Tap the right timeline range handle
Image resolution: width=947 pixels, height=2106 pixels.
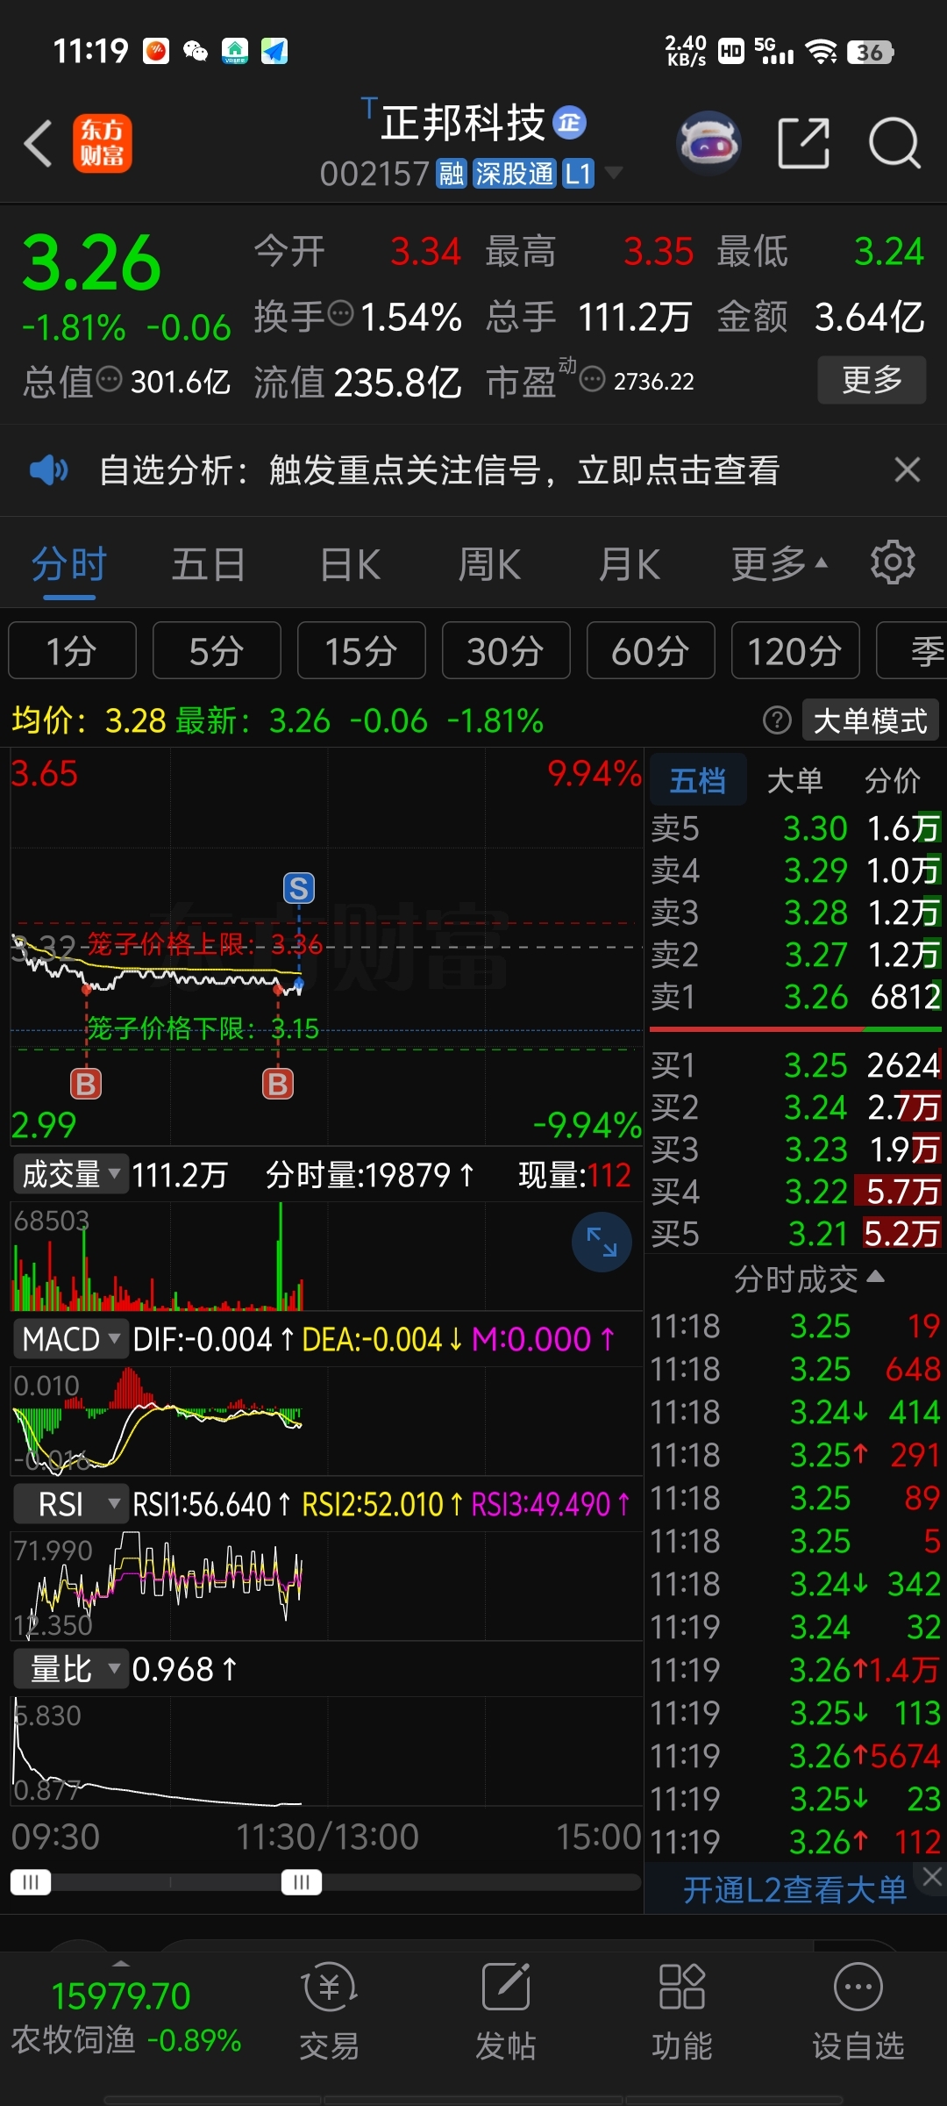click(x=302, y=1882)
